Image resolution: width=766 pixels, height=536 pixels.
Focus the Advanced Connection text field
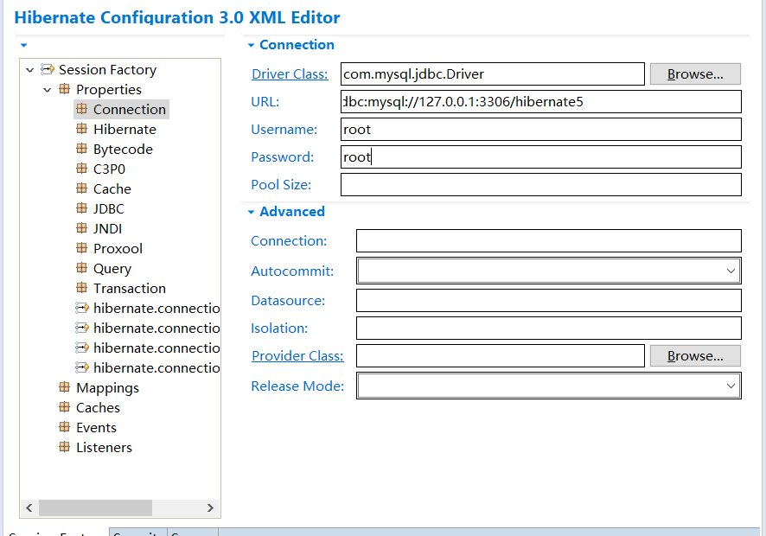click(x=549, y=241)
